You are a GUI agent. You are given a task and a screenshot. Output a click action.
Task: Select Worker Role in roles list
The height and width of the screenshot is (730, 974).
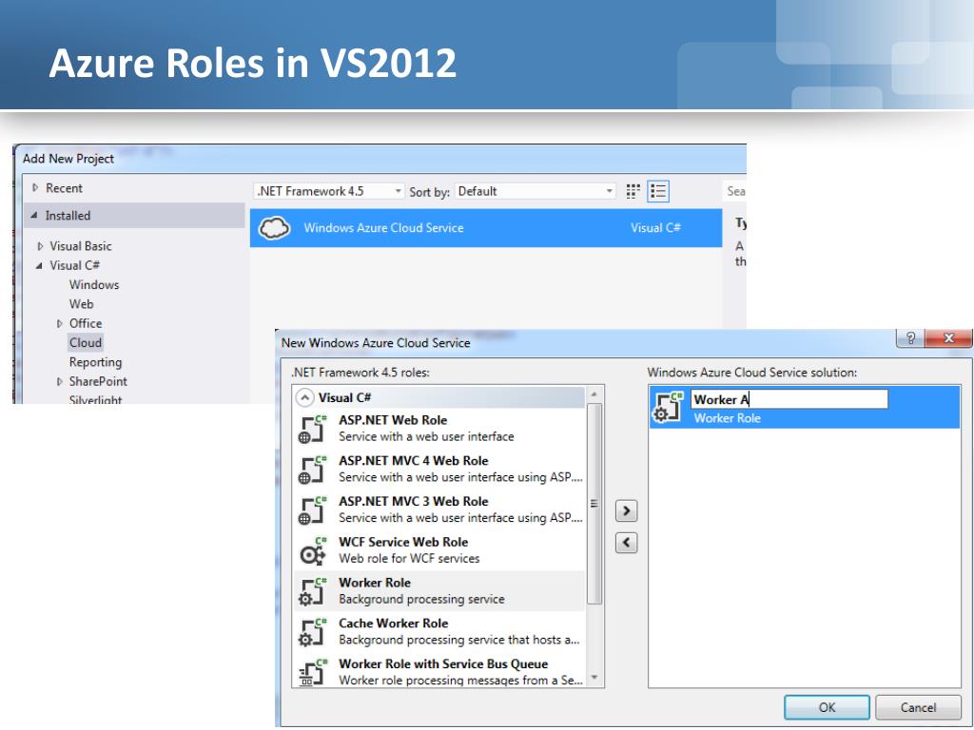tap(439, 591)
